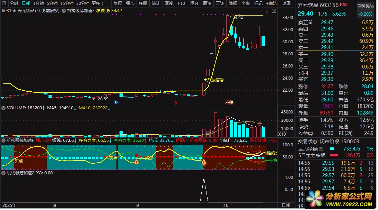Click the 标记 mark button

(258, 3)
